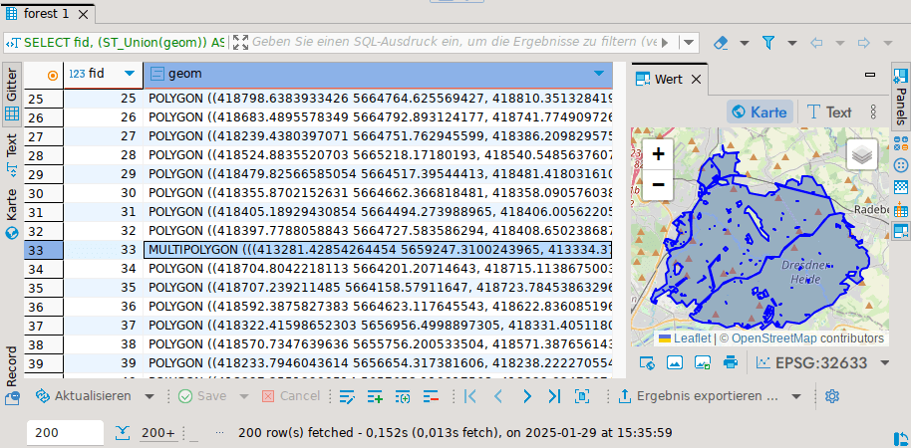Click the 200+ row count button

click(158, 433)
